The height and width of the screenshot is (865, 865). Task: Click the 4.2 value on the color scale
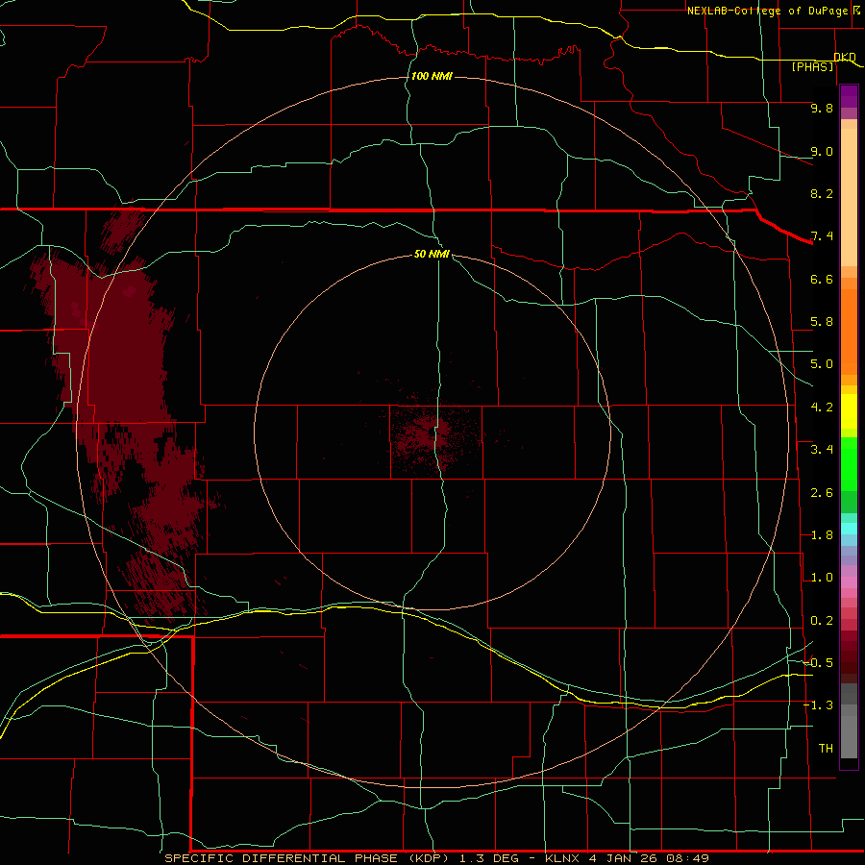pyautogui.click(x=822, y=408)
